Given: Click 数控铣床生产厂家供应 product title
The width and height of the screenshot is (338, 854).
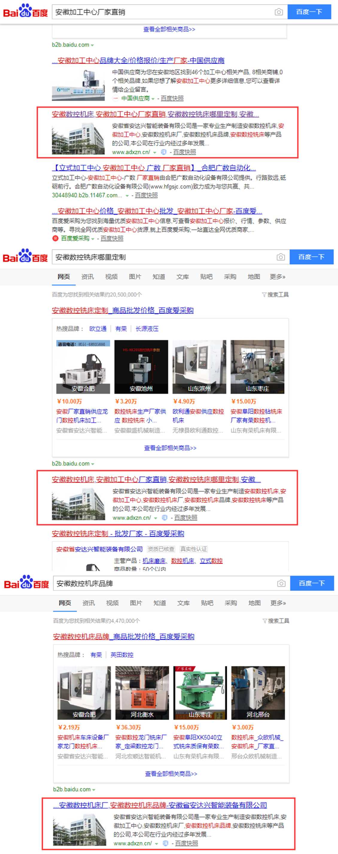Looking at the screenshot, I should (140, 416).
